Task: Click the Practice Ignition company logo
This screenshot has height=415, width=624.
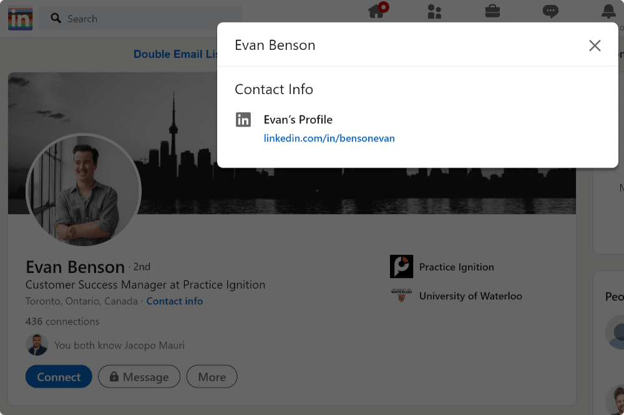Action: (x=401, y=266)
